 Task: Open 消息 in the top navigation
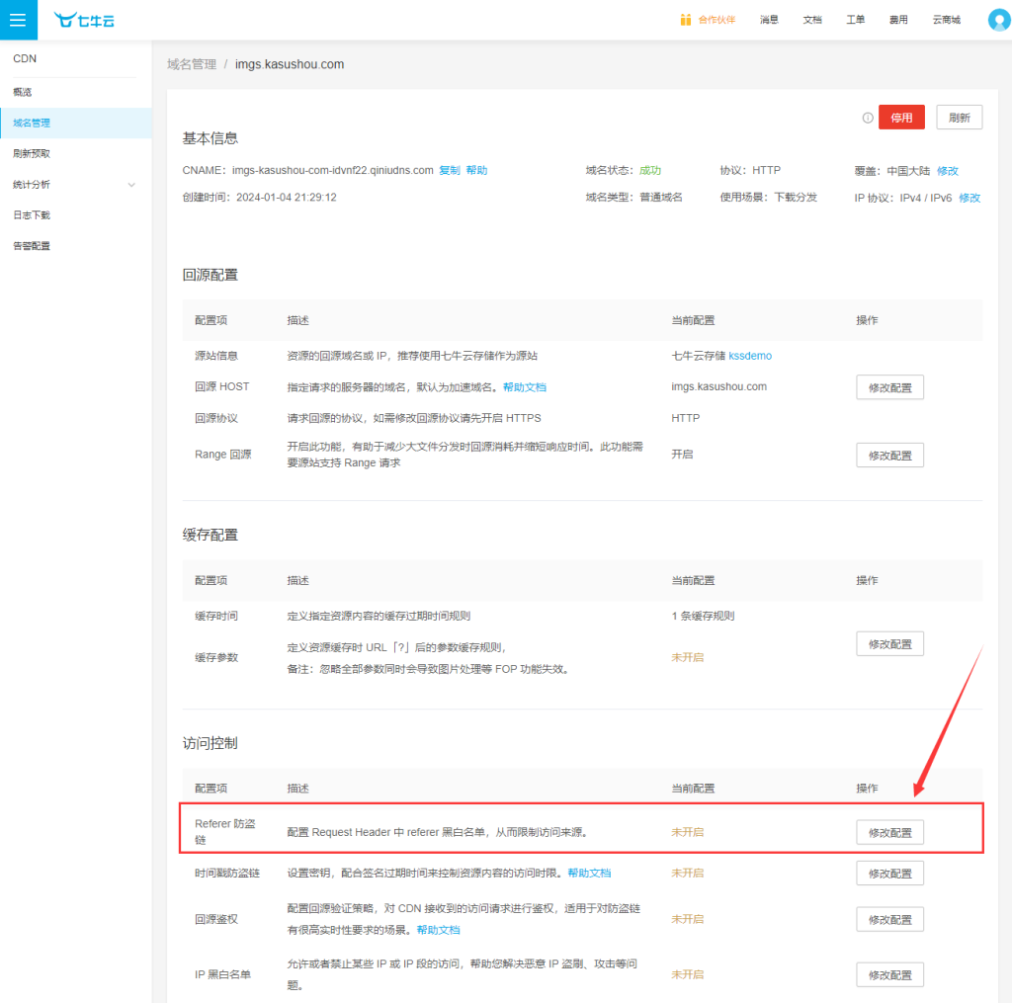(769, 20)
